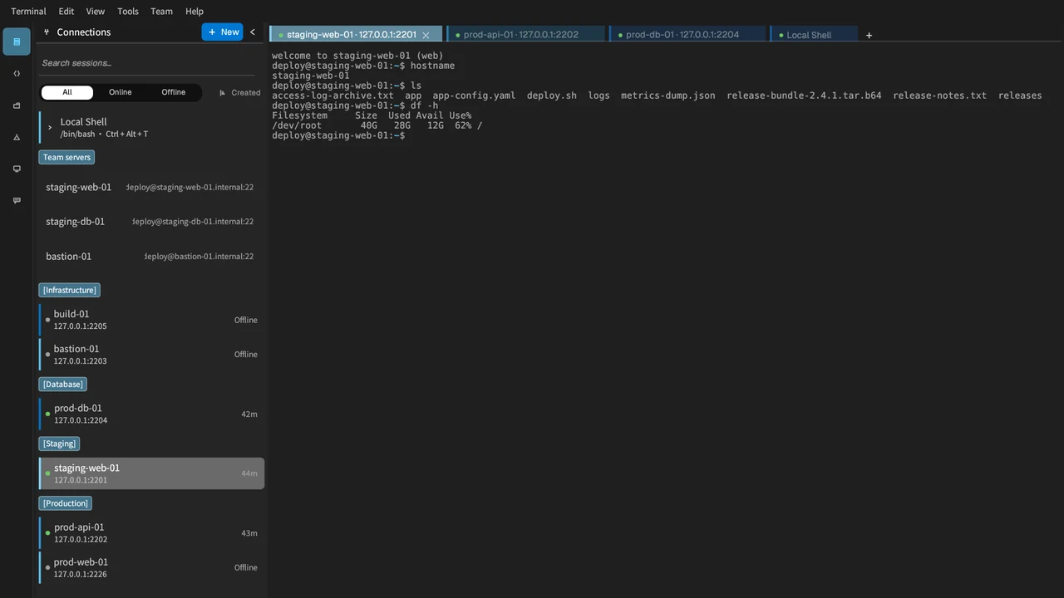This screenshot has width=1064, height=598.
Task: Click release-notes.txt in terminal output
Action: coord(939,96)
